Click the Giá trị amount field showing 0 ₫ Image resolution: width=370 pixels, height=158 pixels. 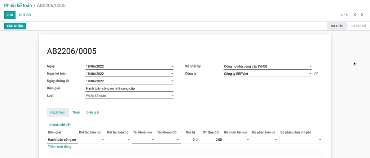tap(190, 140)
